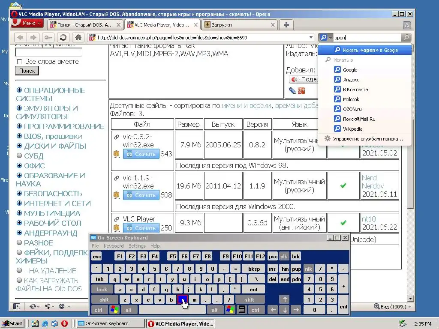Check the 'Все слова вместе' checkbox
This screenshot has width=439, height=329.
[x=19, y=62]
